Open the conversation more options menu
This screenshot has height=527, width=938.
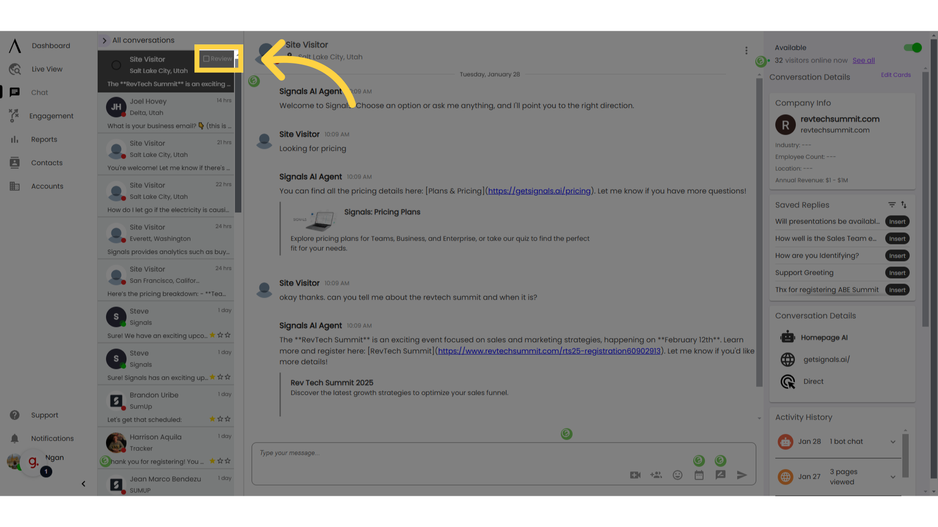point(746,51)
